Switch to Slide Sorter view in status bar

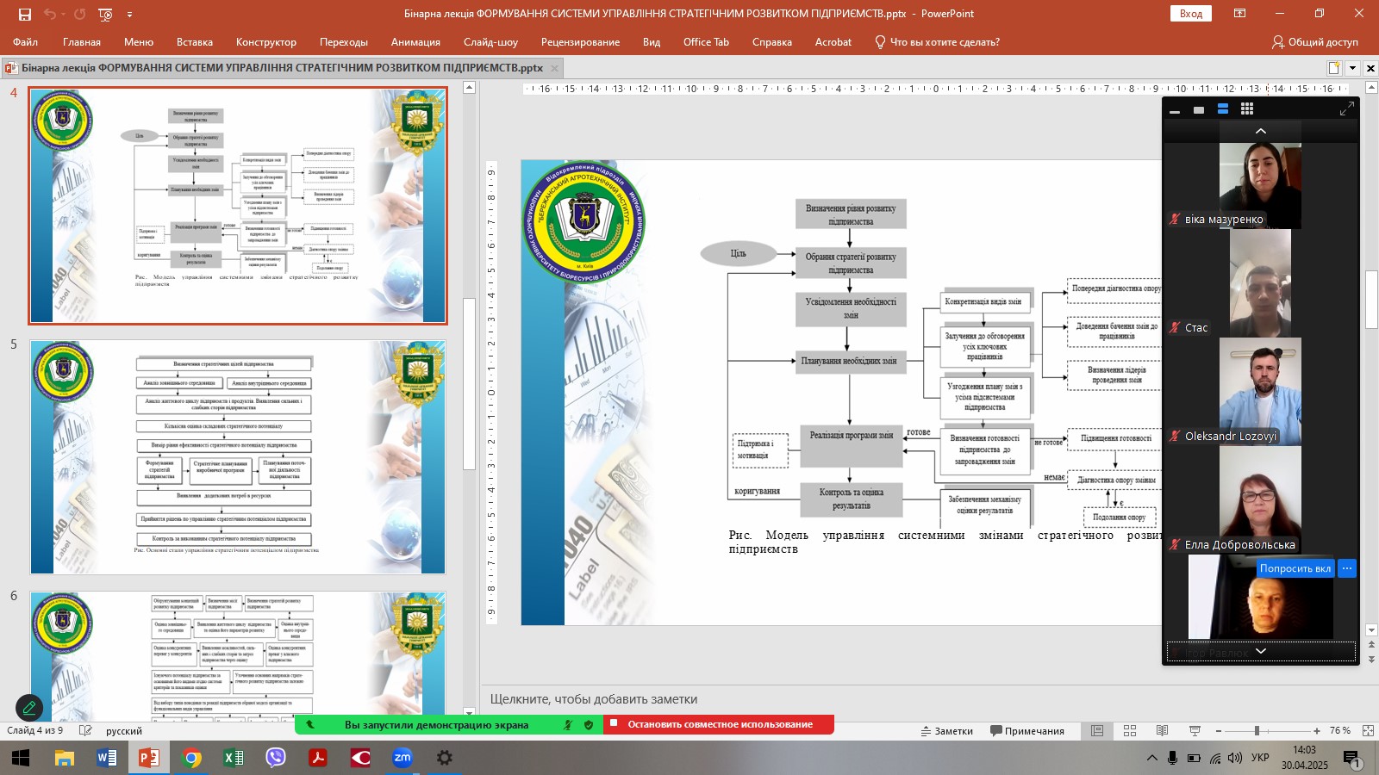[x=1129, y=730]
